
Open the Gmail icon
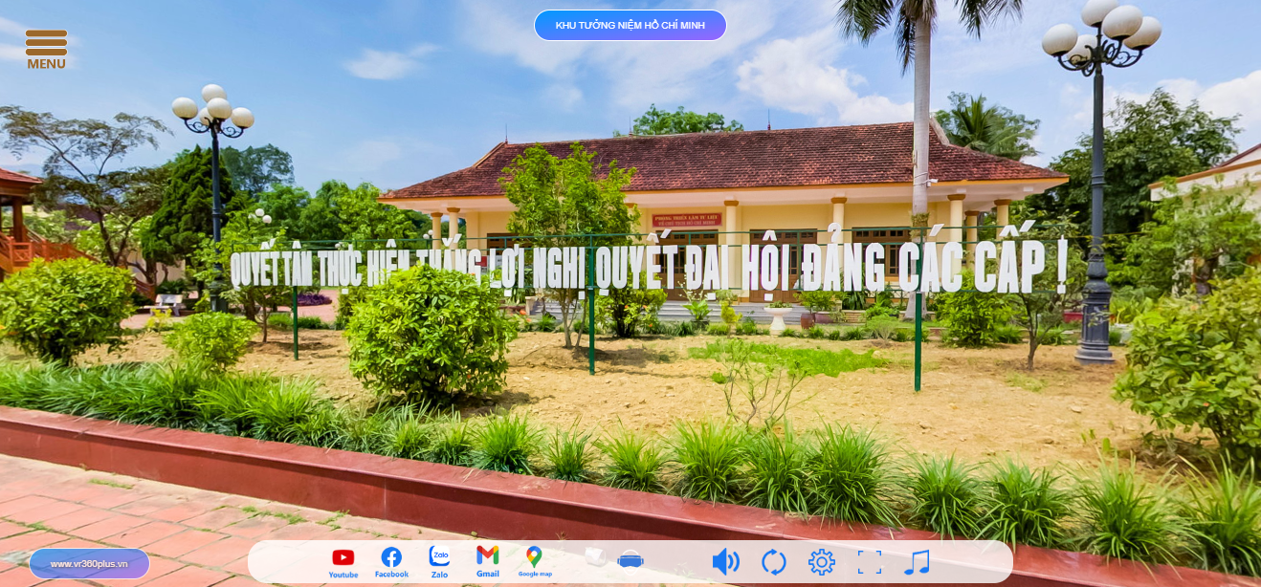(x=488, y=561)
